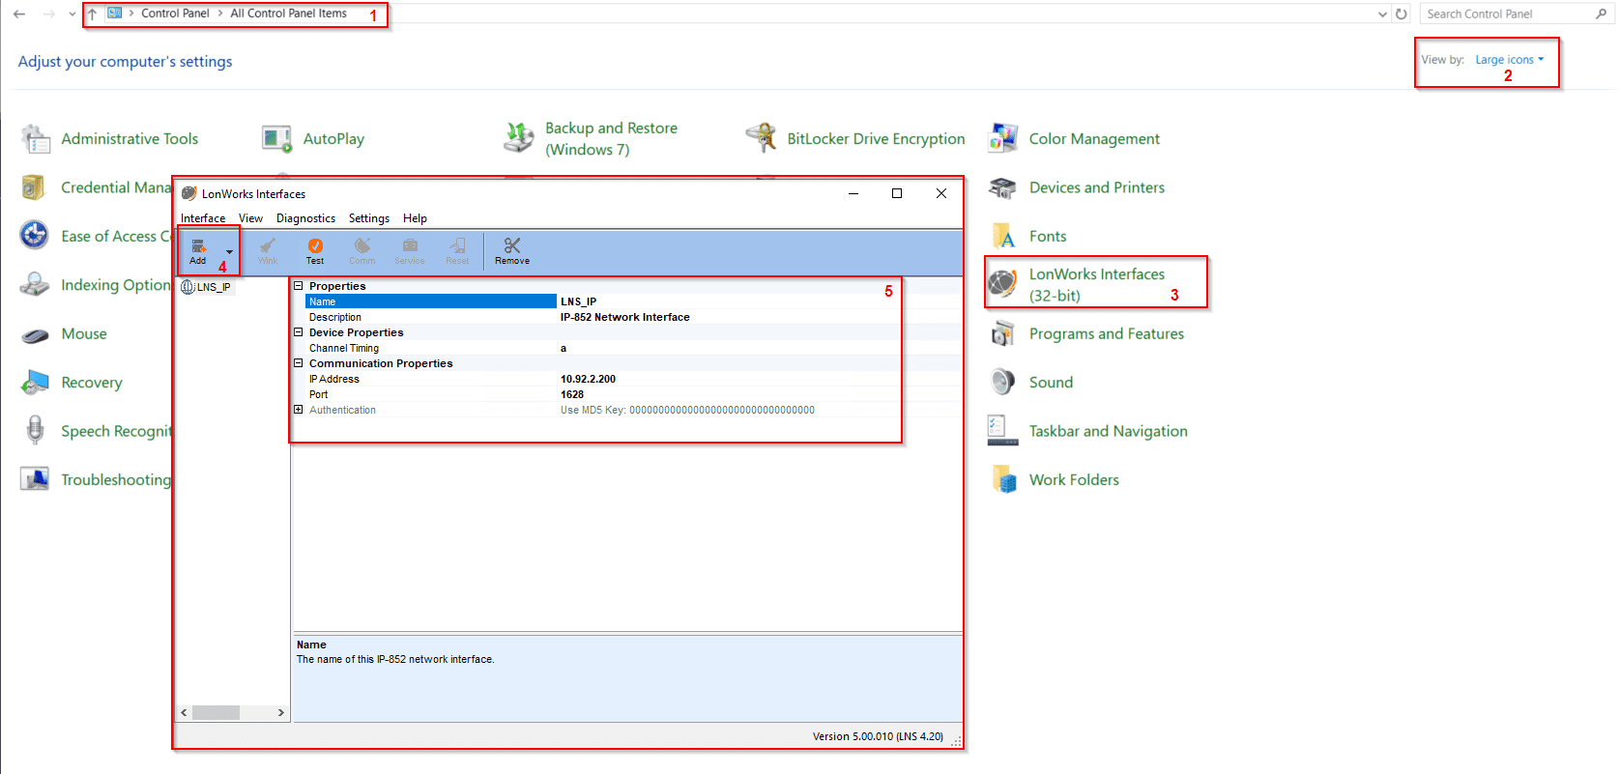Open the Diagnostics menu

tap(305, 218)
